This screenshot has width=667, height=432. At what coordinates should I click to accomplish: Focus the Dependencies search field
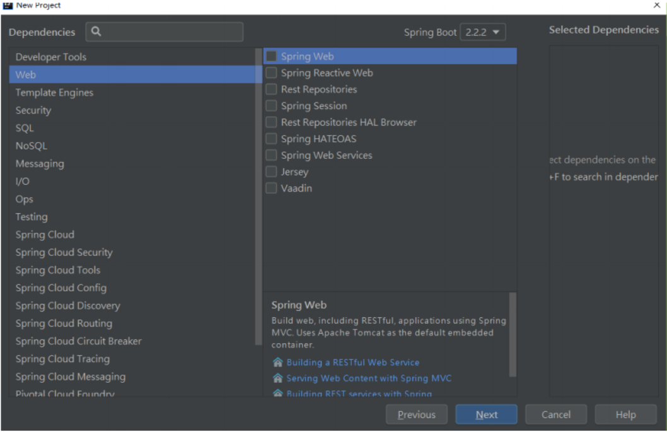tap(164, 32)
